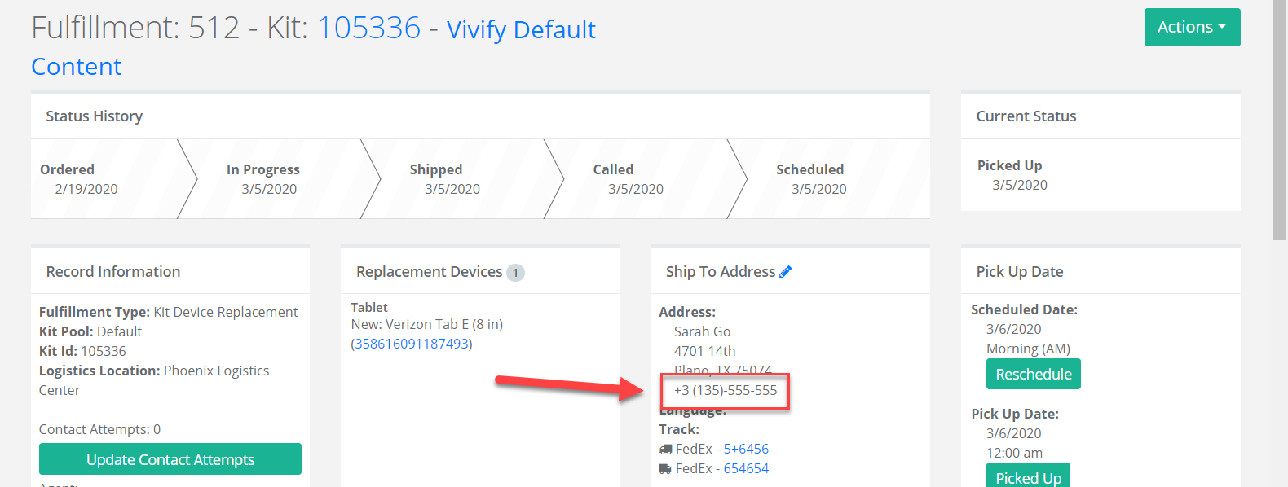This screenshot has width=1288, height=487.
Task: Select the Called status step
Action: pos(636,178)
